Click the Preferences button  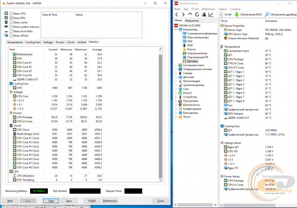pos(110,201)
